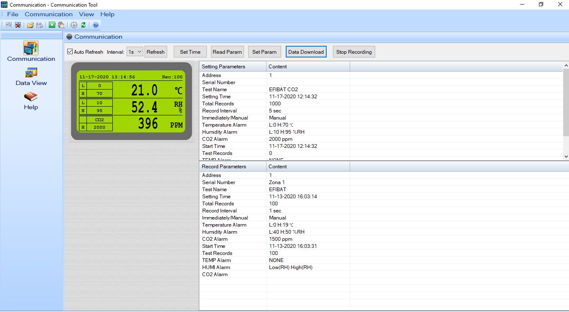This screenshot has width=569, height=312.
Task: Click the 52.4 humidity reading on display
Action: (144, 107)
